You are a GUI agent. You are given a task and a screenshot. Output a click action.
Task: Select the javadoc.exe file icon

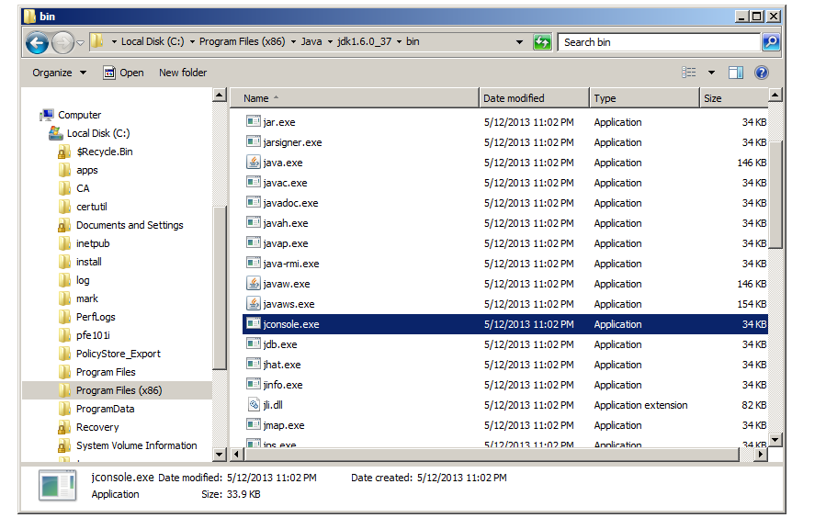[x=254, y=202]
